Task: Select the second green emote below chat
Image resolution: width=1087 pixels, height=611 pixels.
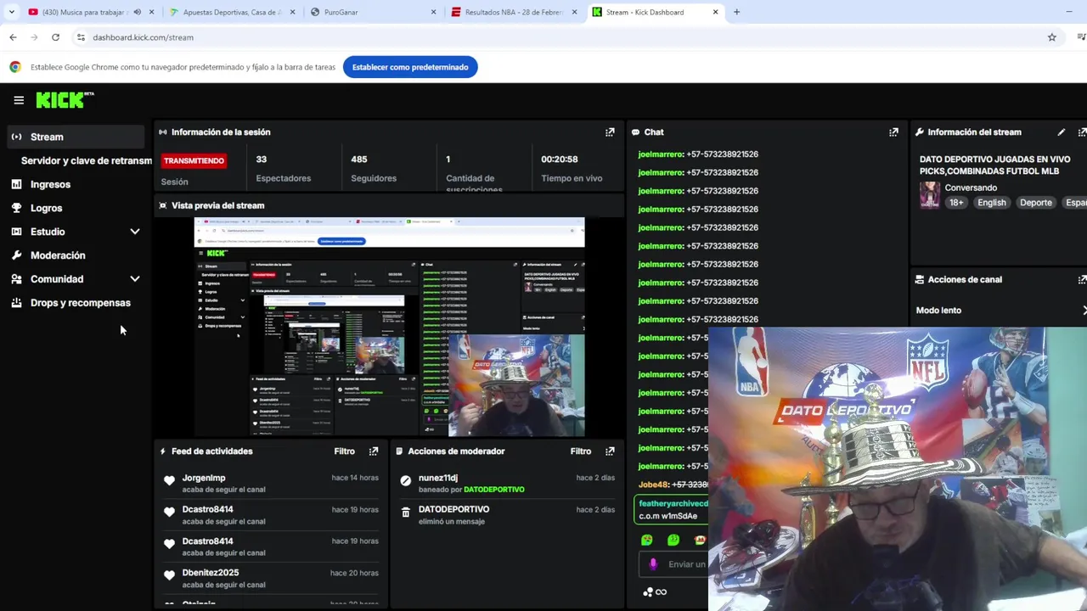Action: point(673,540)
